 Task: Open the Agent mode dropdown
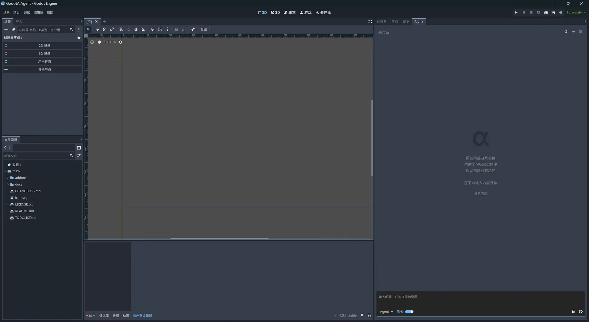click(386, 312)
